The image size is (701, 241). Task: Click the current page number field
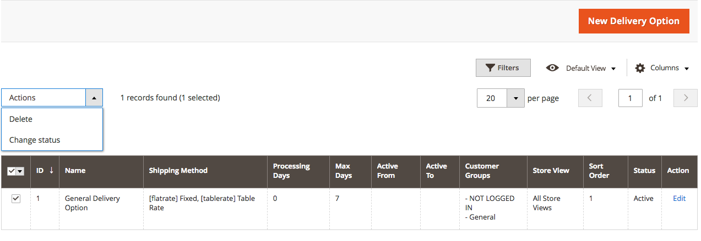tap(631, 98)
